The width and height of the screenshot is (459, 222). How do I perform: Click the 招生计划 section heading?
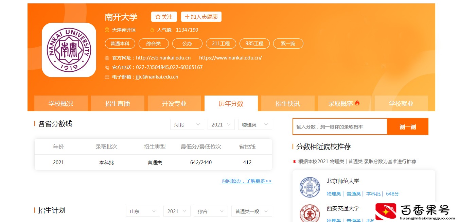(52, 210)
